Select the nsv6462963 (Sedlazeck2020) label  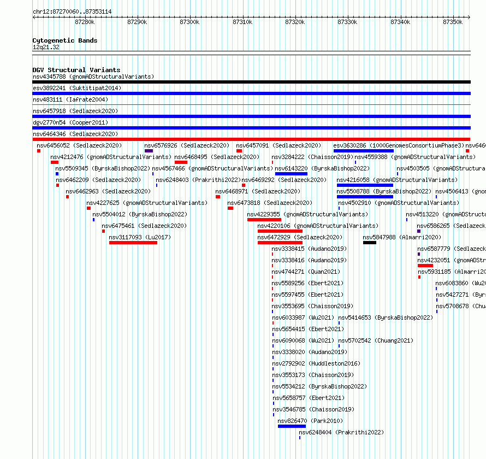pyautogui.click(x=108, y=191)
